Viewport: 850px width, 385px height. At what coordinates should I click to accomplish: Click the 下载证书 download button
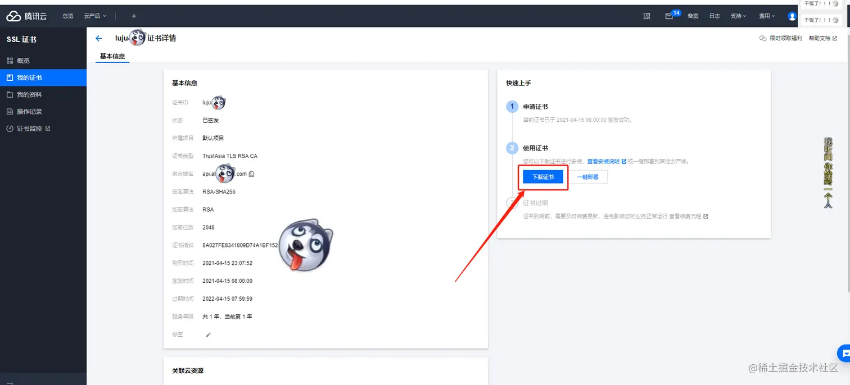543,177
